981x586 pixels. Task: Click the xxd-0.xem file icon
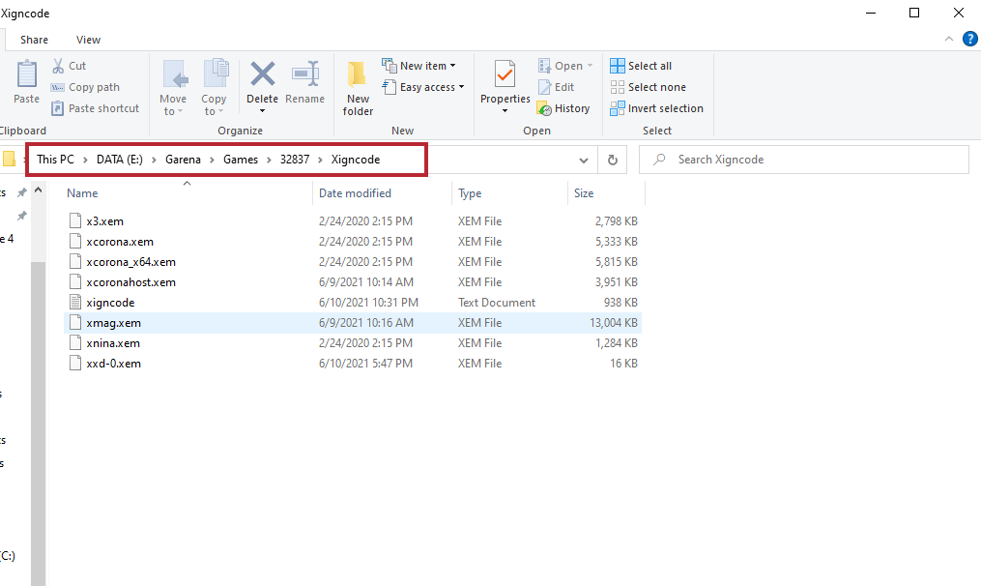tap(75, 364)
